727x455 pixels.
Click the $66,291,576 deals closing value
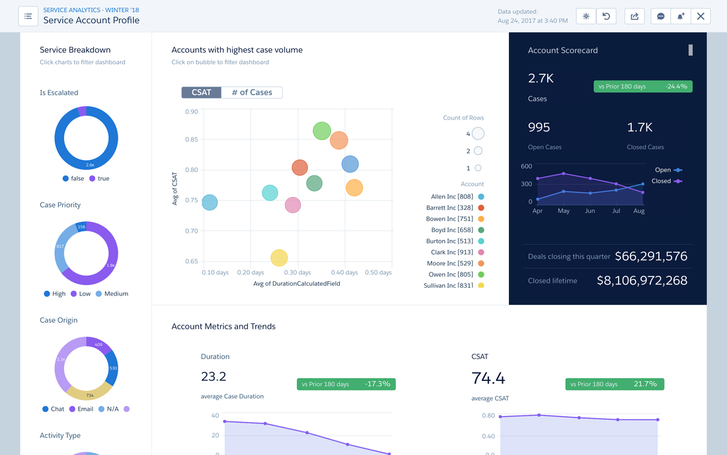pos(651,256)
